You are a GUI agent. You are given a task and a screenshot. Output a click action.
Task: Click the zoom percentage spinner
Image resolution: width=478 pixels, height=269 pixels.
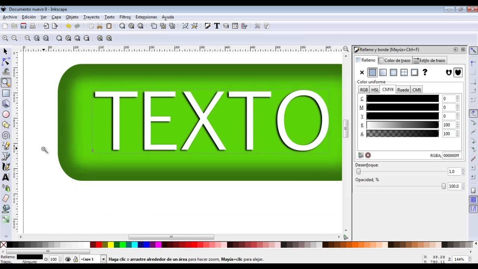click(471, 259)
